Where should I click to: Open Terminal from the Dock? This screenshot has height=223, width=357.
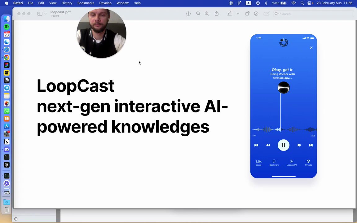pyautogui.click(x=7, y=157)
